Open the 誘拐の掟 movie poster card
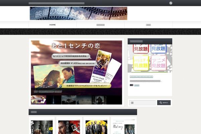This screenshot has height=134, width=201. tap(69, 127)
